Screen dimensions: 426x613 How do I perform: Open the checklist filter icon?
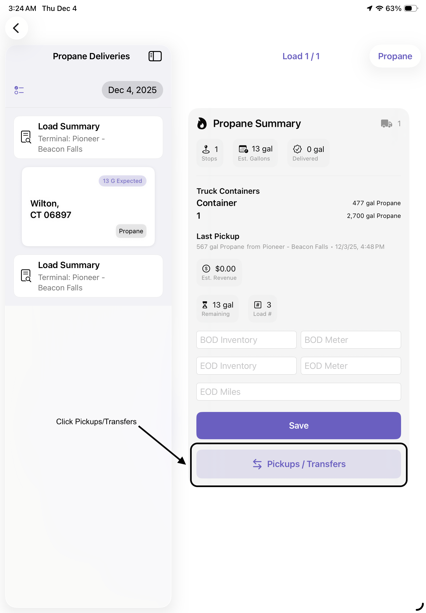[x=19, y=90]
